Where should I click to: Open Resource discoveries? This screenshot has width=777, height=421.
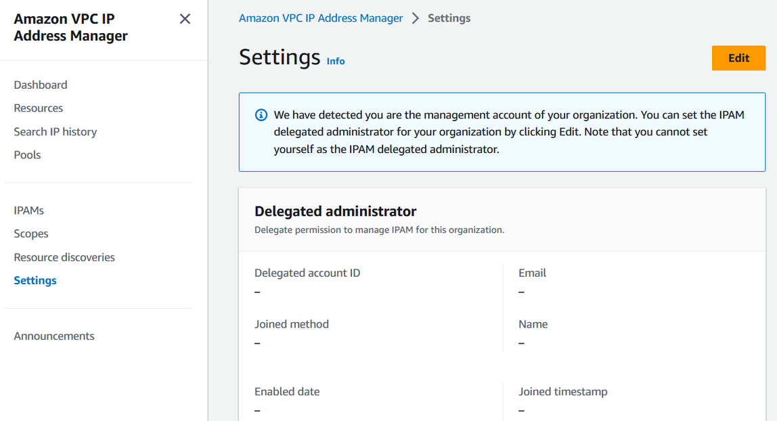[64, 257]
